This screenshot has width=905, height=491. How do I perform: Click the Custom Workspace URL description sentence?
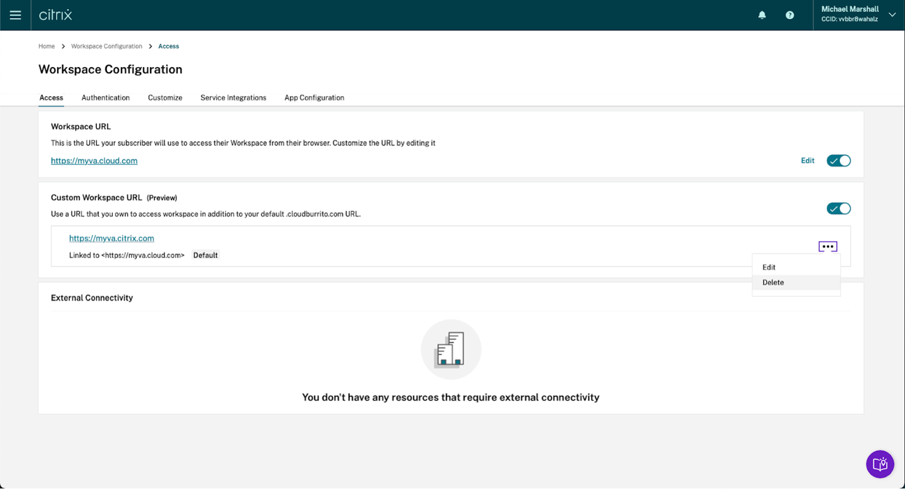point(206,214)
